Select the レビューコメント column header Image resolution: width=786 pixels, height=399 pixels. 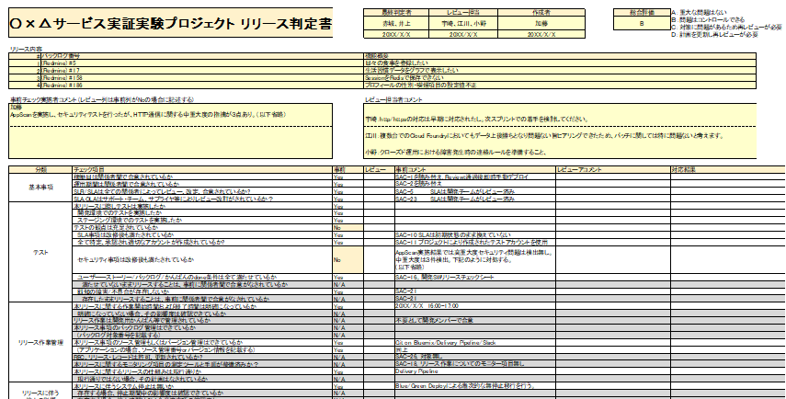point(612,170)
